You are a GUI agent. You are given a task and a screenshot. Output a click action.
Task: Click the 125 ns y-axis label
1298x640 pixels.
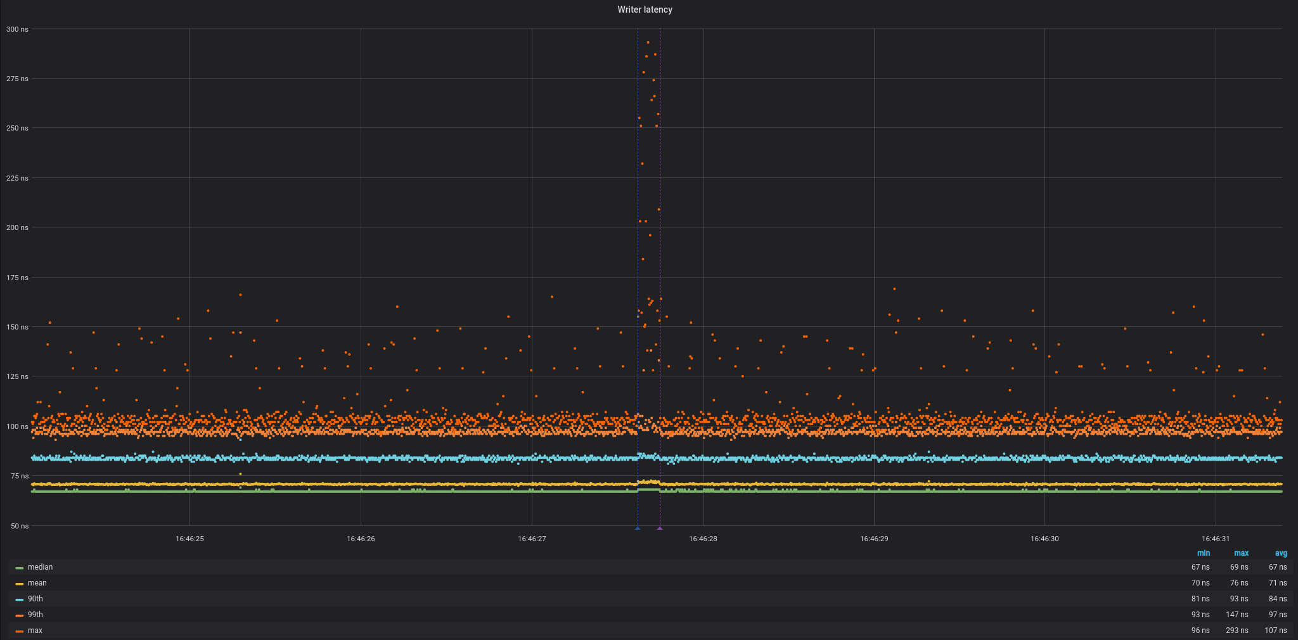click(17, 376)
